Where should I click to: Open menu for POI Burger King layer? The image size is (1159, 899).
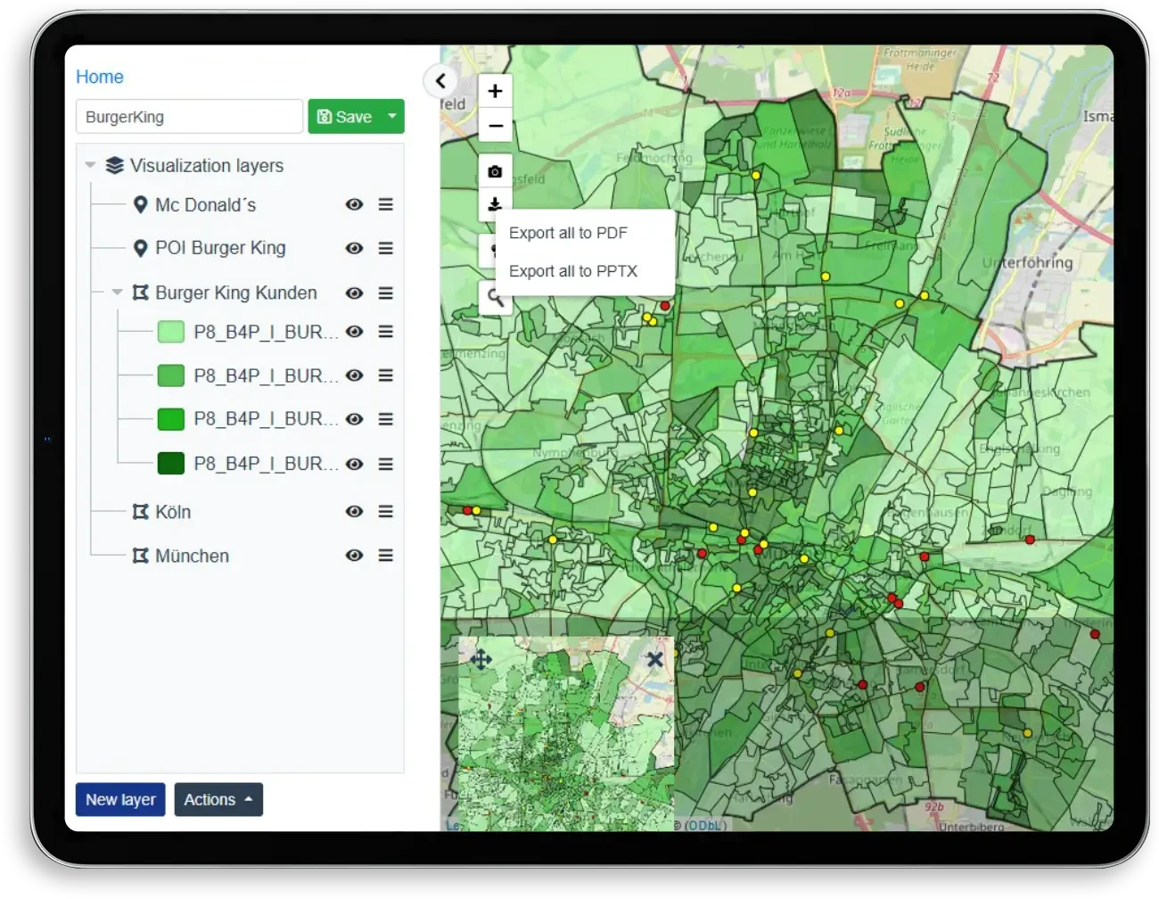tap(385, 248)
